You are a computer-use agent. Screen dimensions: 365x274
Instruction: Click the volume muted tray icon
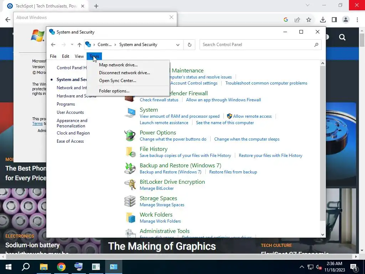click(319, 267)
